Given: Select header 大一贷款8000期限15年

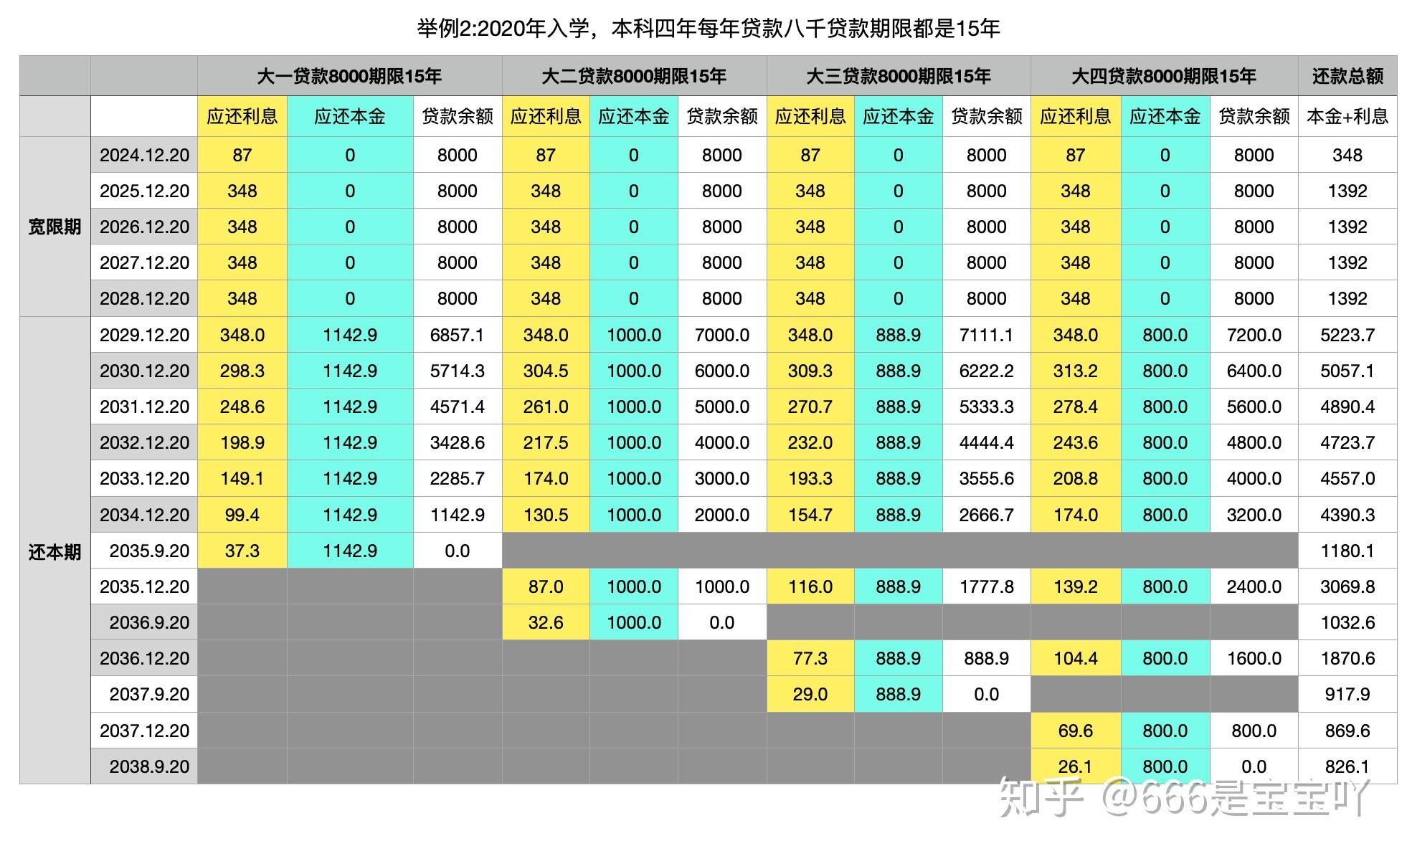Looking at the screenshot, I should [x=349, y=76].
